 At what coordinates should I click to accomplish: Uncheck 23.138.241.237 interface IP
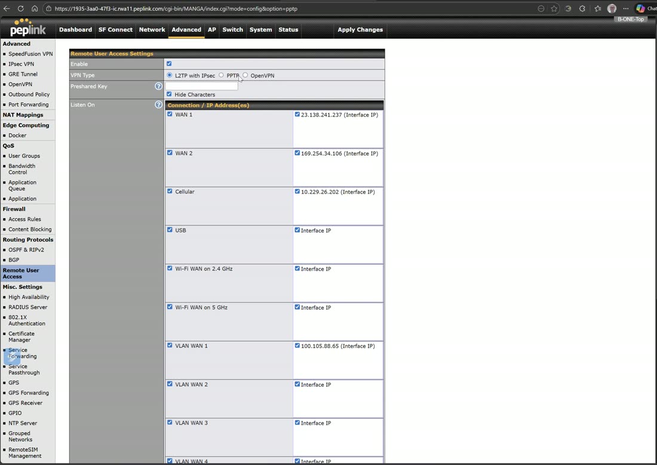click(x=297, y=114)
